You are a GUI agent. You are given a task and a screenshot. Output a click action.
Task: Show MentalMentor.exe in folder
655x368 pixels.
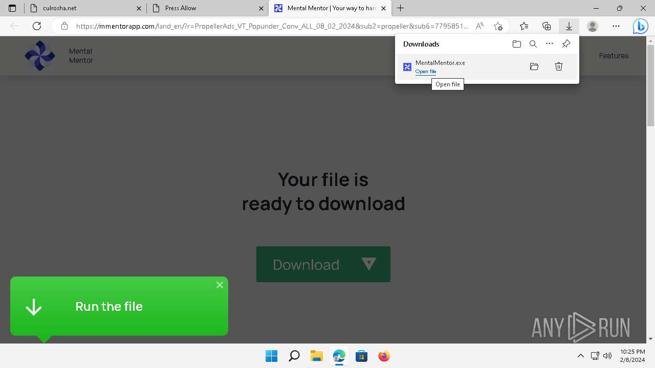(x=534, y=66)
